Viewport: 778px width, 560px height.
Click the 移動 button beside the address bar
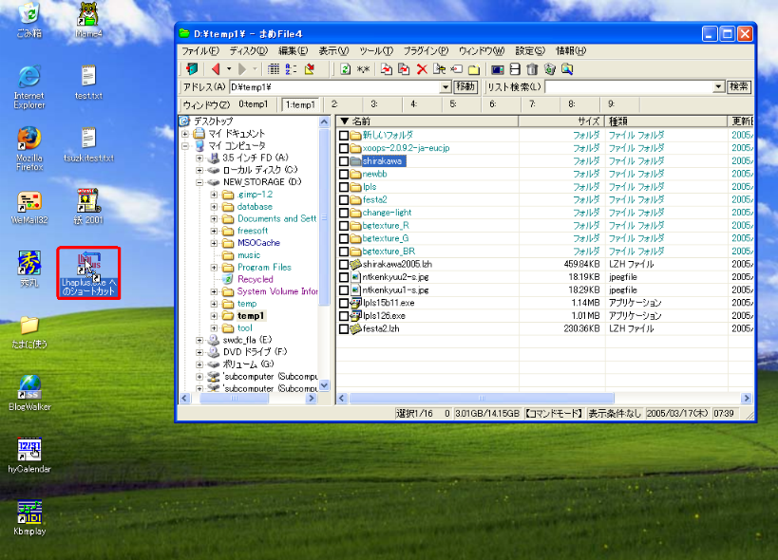click(x=466, y=87)
